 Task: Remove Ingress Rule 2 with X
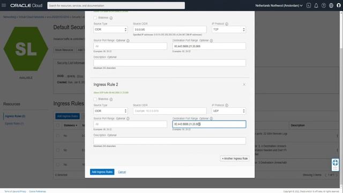(244, 85)
